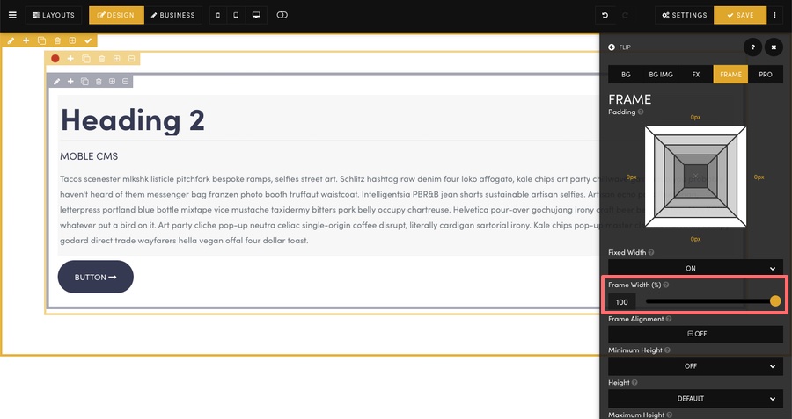
Task: Click the dark BUTTON with arrow
Action: [x=95, y=277]
